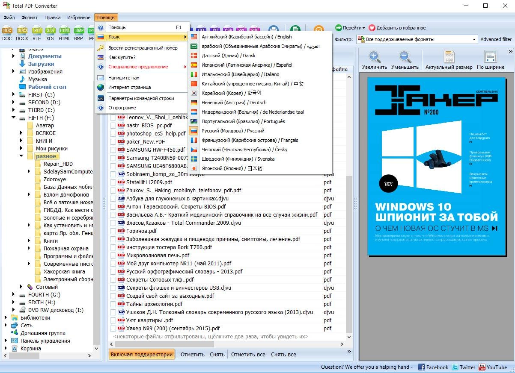Screen dimensions: 515x373
Task: Open Twitter link in status bar
Action: [x=464, y=367]
